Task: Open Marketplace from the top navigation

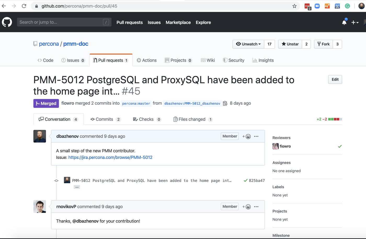Action: pos(178,22)
